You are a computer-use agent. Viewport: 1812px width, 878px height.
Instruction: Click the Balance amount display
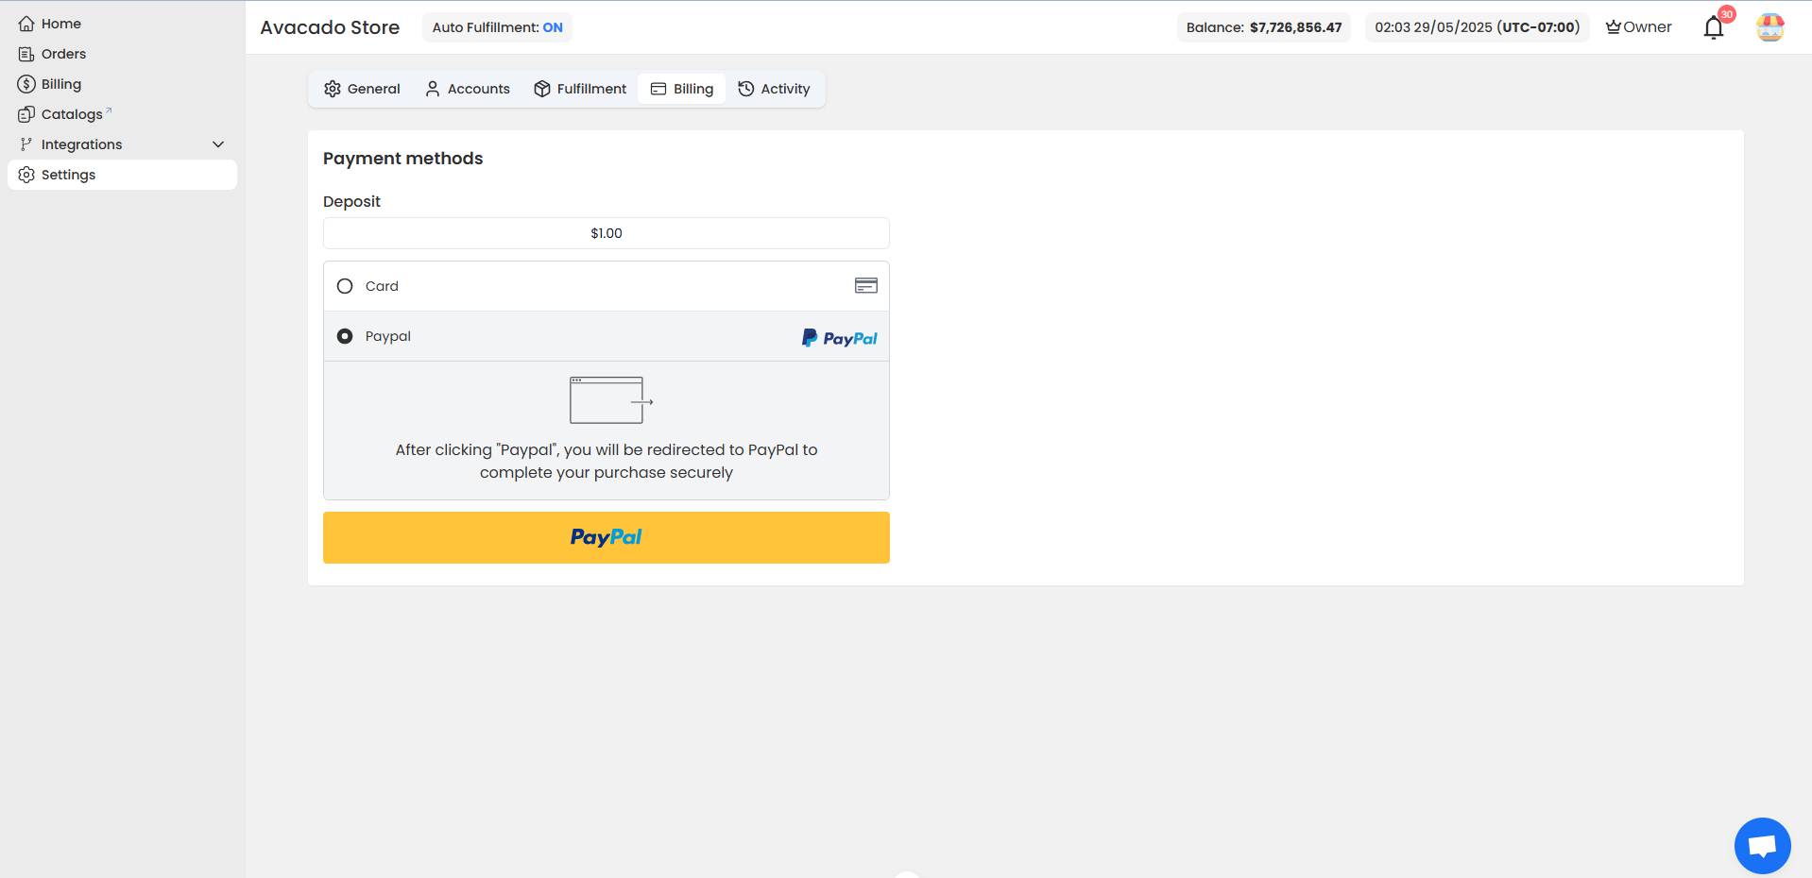click(1264, 27)
